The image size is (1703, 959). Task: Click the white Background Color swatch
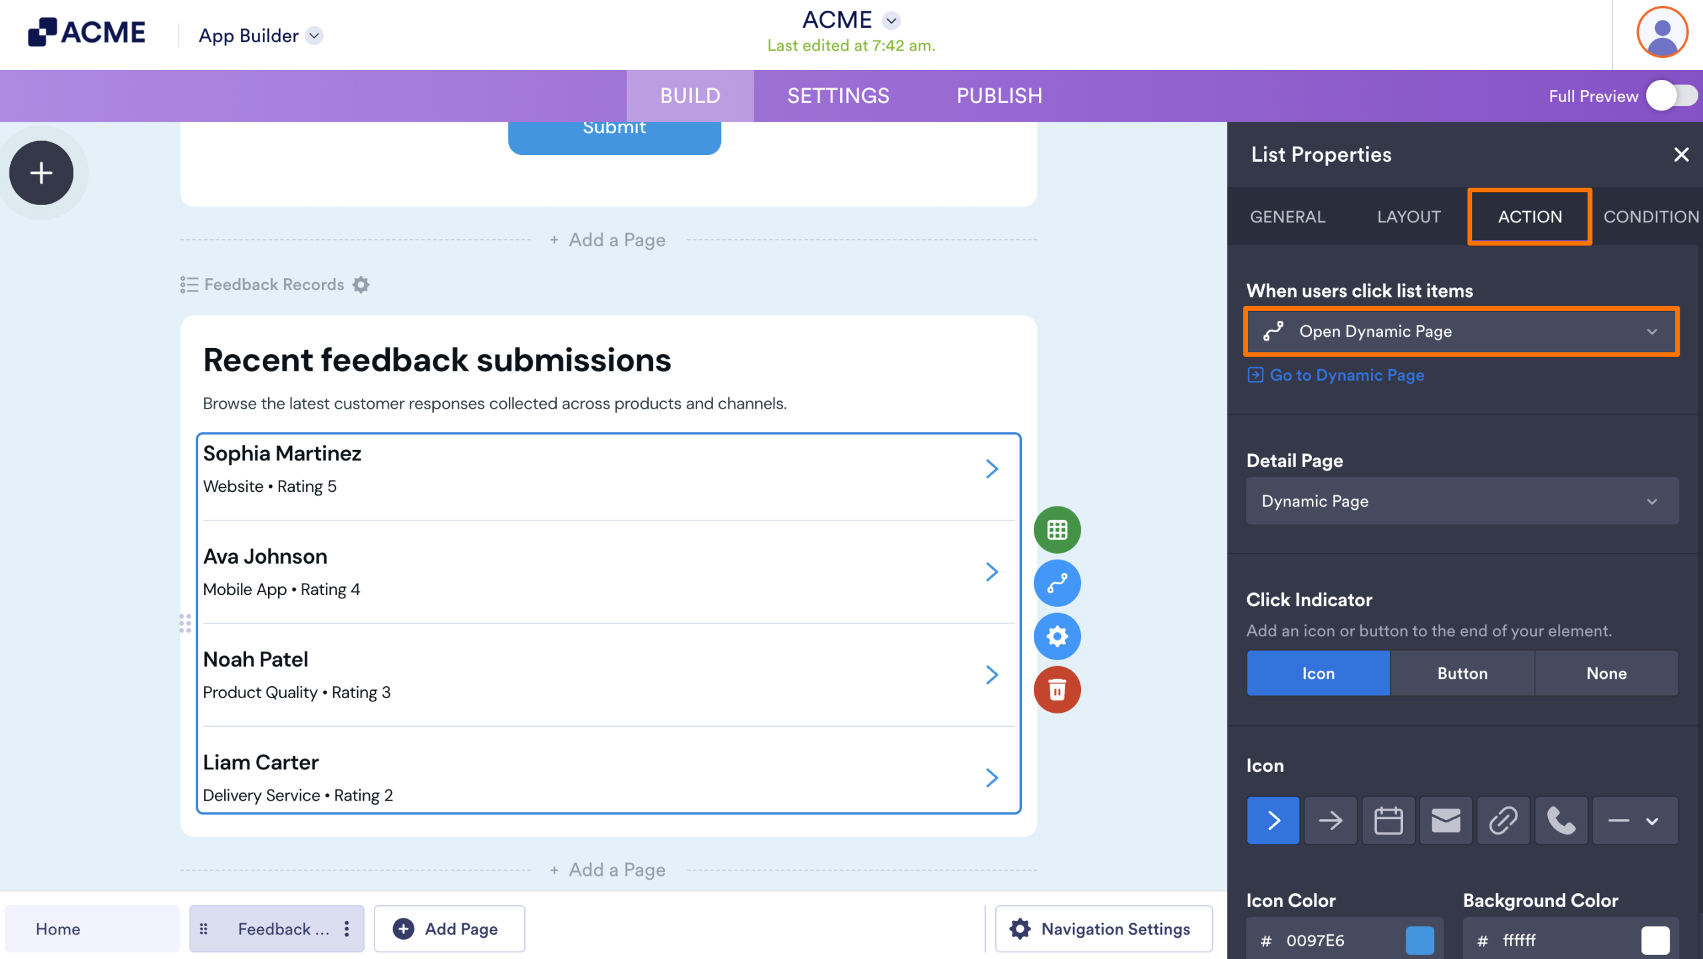click(1656, 940)
